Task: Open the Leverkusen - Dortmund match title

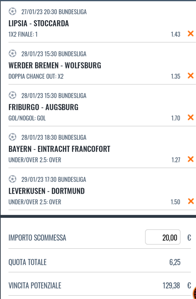Action: (46, 191)
